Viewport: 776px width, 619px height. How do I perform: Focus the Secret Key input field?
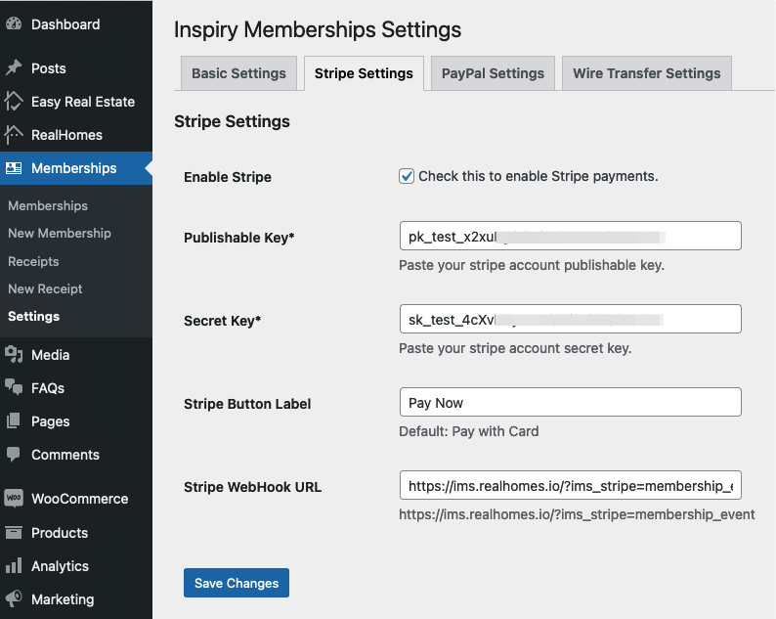[570, 319]
